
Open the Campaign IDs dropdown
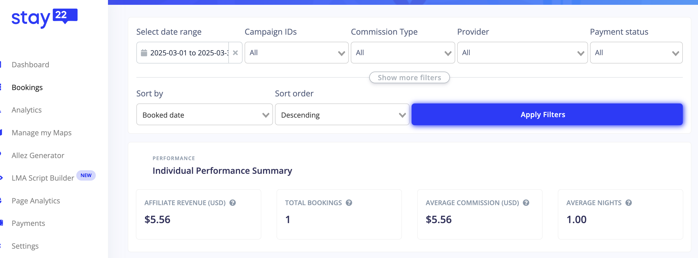click(297, 53)
